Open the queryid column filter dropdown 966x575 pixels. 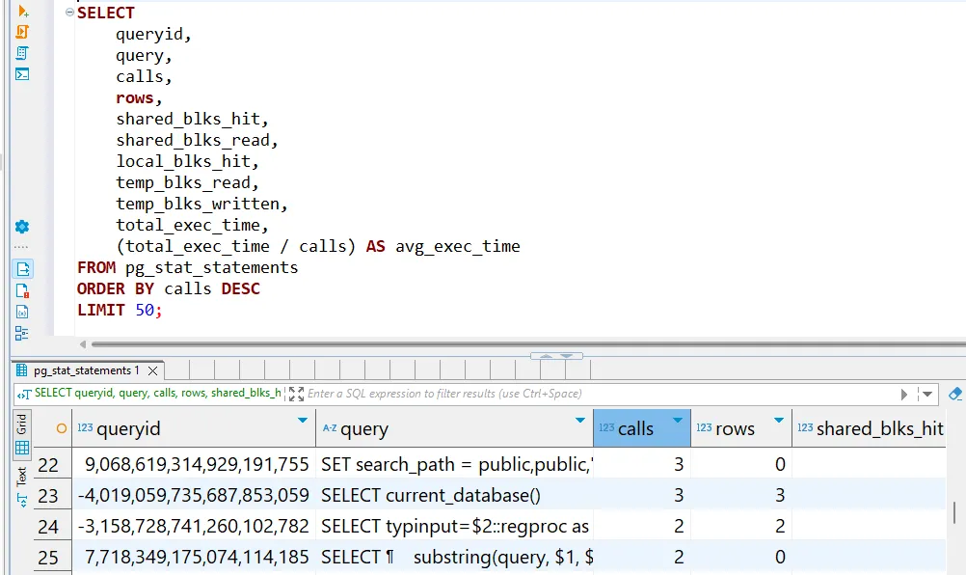303,421
